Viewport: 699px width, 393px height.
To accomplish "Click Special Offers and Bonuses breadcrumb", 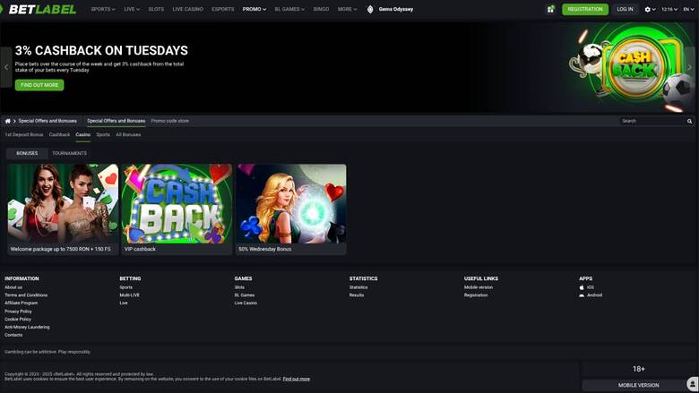I will (x=47, y=121).
